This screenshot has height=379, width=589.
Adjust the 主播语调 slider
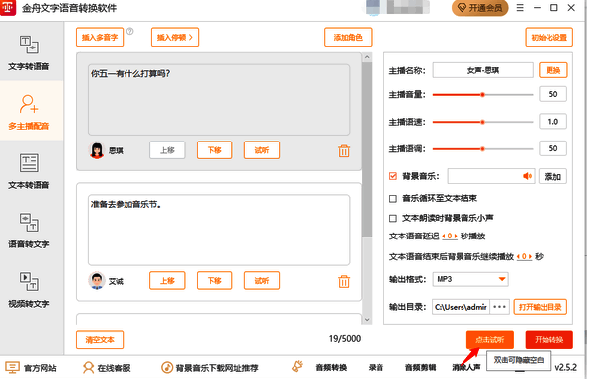482,149
